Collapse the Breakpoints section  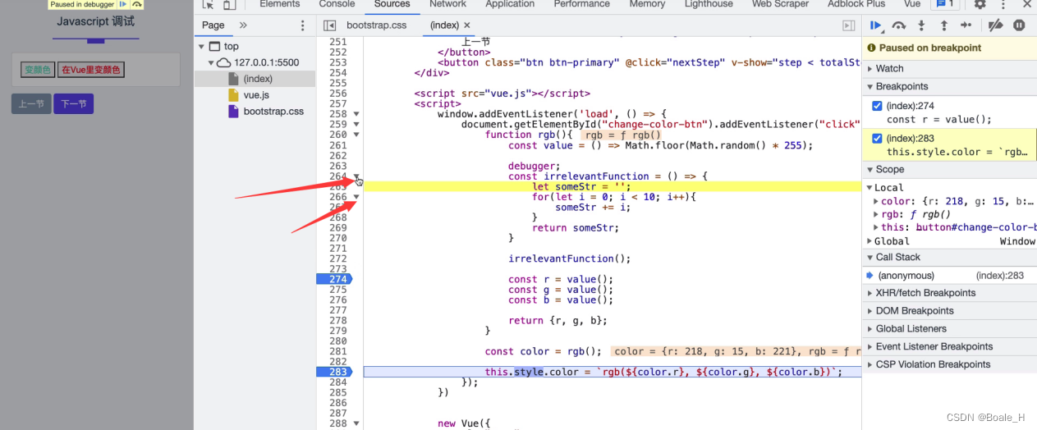pos(949,86)
